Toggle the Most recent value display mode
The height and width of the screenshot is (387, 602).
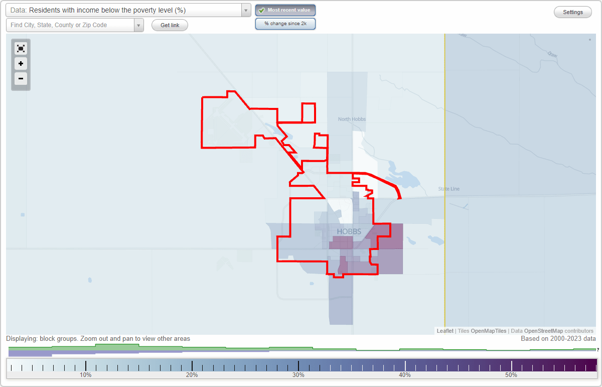285,10
